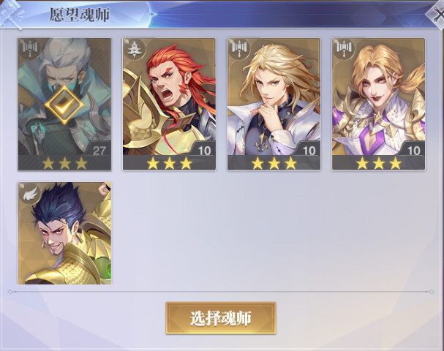This screenshot has width=444, height=351.
Task: Confirm with the 选择魂师 button
Action: tap(221, 318)
